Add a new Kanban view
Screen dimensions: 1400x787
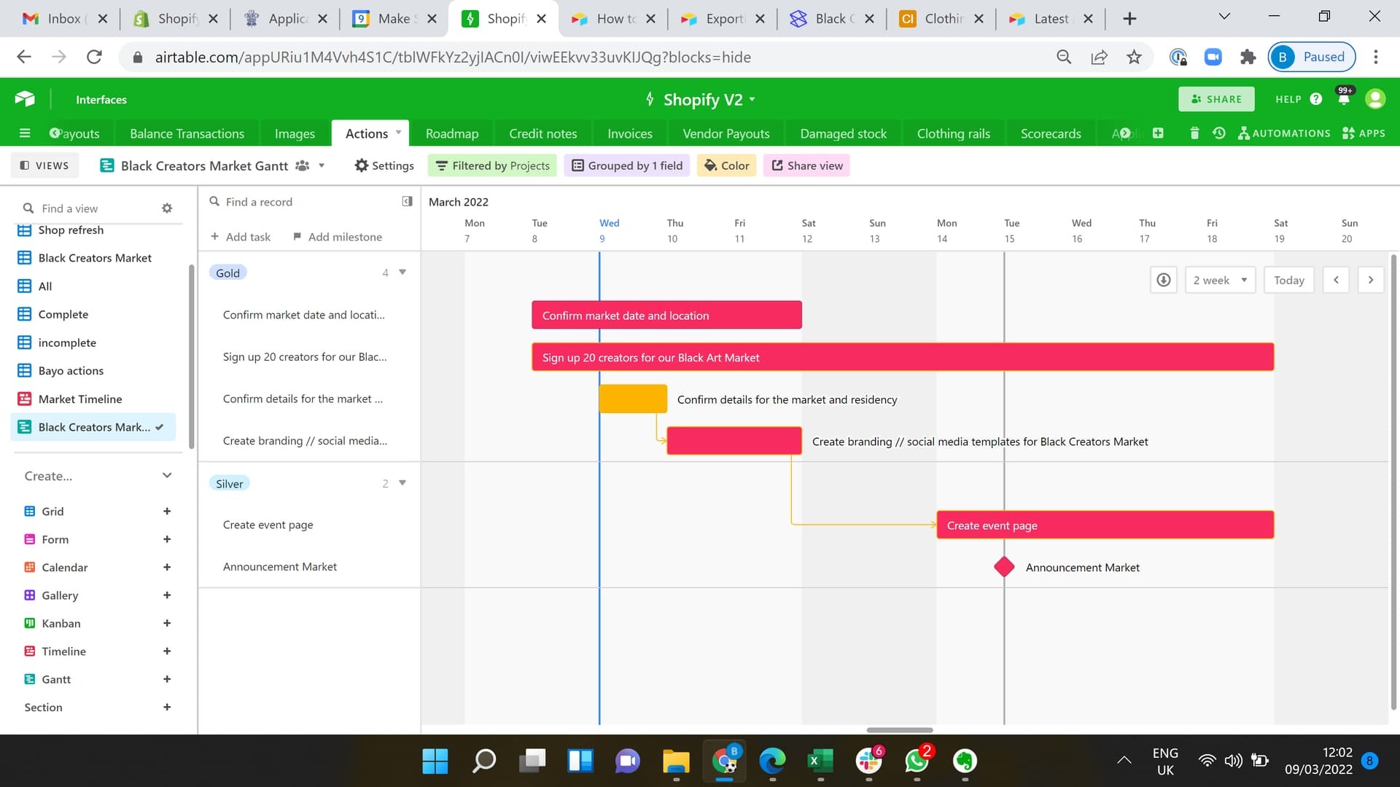tap(167, 624)
